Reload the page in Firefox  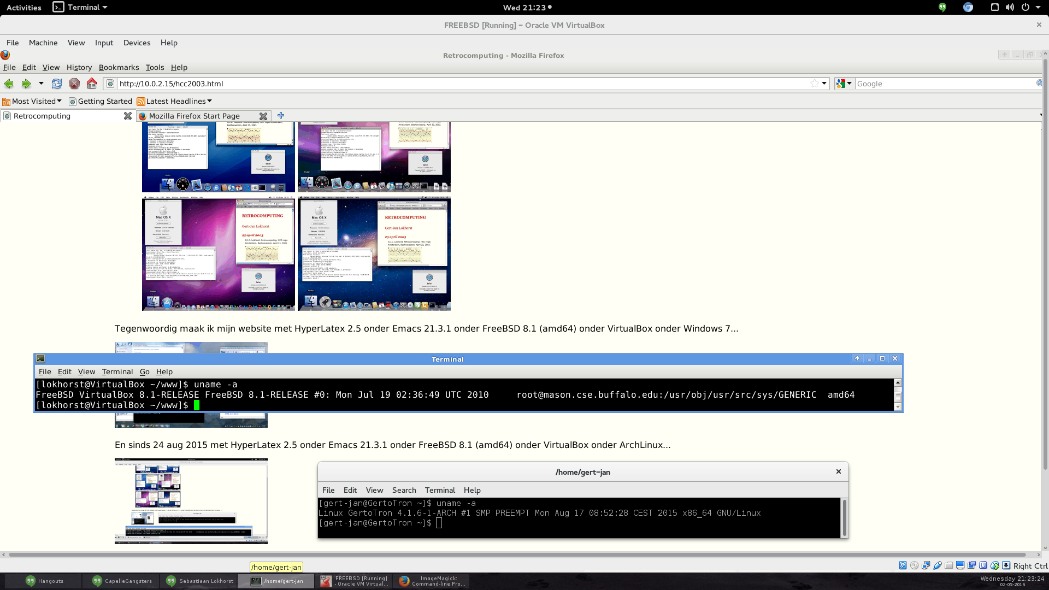pos(57,84)
